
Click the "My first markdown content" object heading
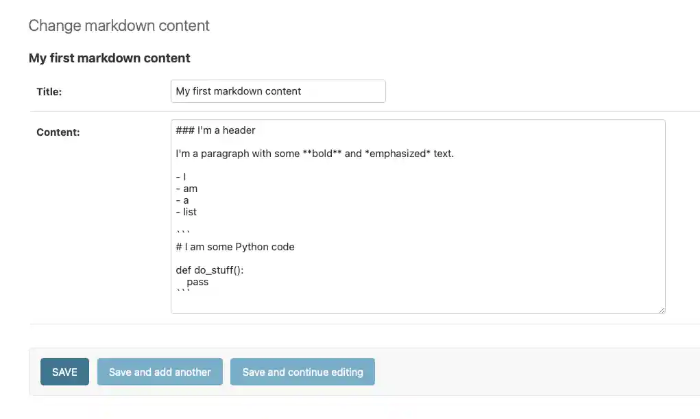pyautogui.click(x=110, y=58)
